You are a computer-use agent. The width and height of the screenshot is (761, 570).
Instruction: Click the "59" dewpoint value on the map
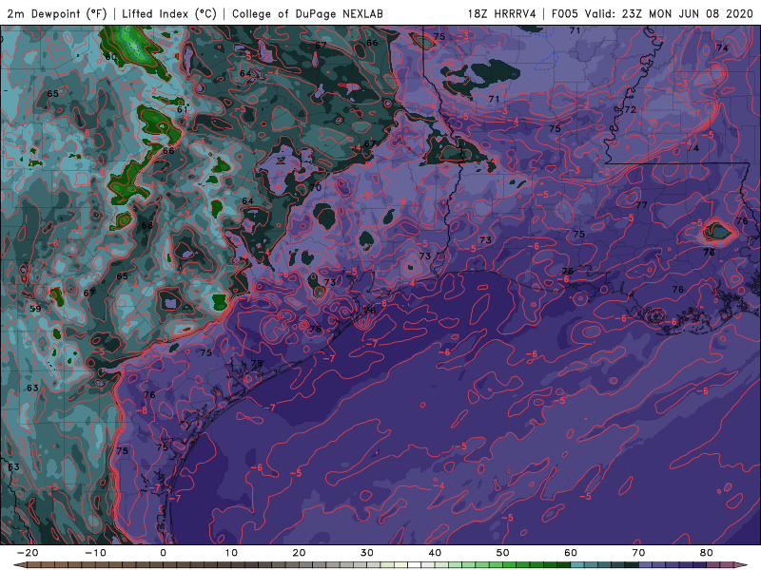coord(35,309)
